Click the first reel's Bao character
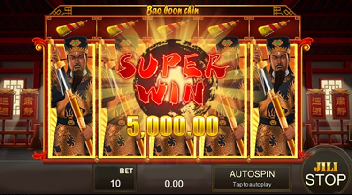The height and width of the screenshot is (195, 352). click(x=72, y=97)
